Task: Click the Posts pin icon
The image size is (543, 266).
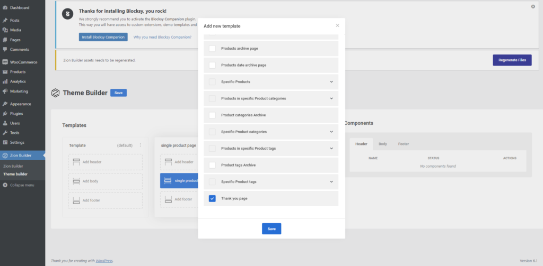Action: click(x=5, y=21)
